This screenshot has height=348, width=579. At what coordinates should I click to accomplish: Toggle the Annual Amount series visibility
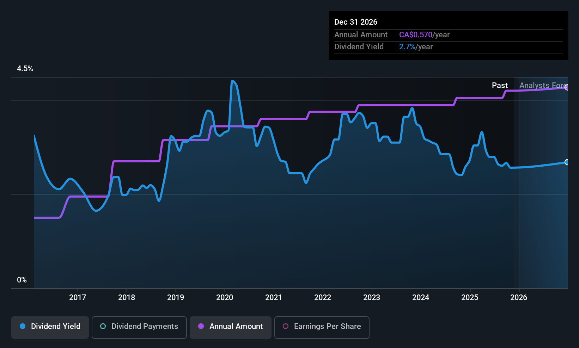(230, 327)
